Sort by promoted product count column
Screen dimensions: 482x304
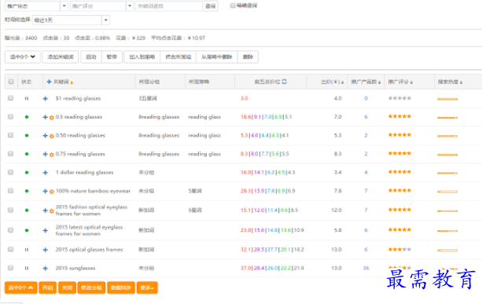pos(366,82)
